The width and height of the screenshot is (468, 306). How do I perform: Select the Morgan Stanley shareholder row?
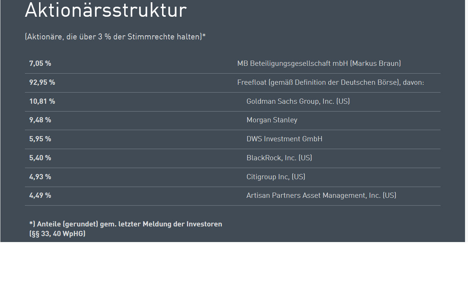tap(272, 120)
